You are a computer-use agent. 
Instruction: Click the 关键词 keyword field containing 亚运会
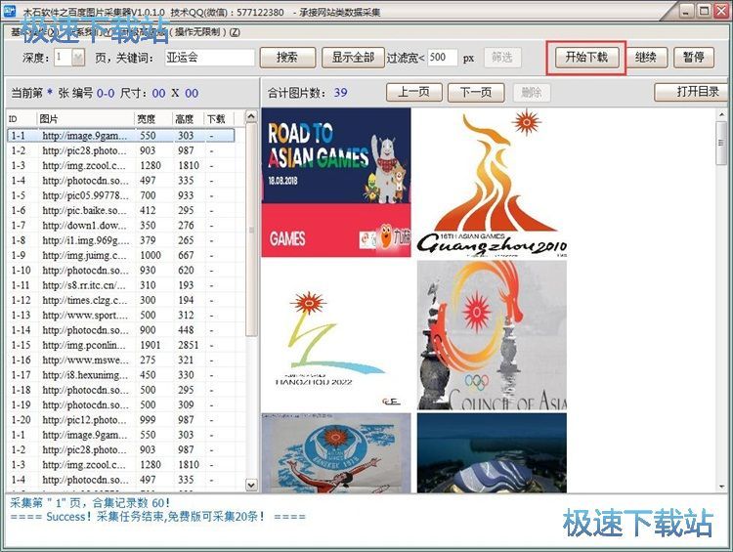point(209,58)
